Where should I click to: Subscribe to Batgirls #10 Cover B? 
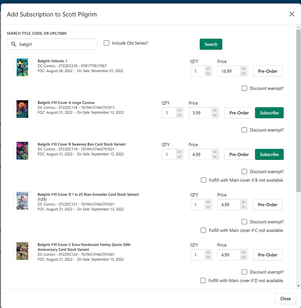click(269, 154)
